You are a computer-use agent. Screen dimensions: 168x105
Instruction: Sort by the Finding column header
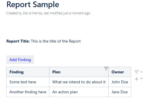[17, 72]
